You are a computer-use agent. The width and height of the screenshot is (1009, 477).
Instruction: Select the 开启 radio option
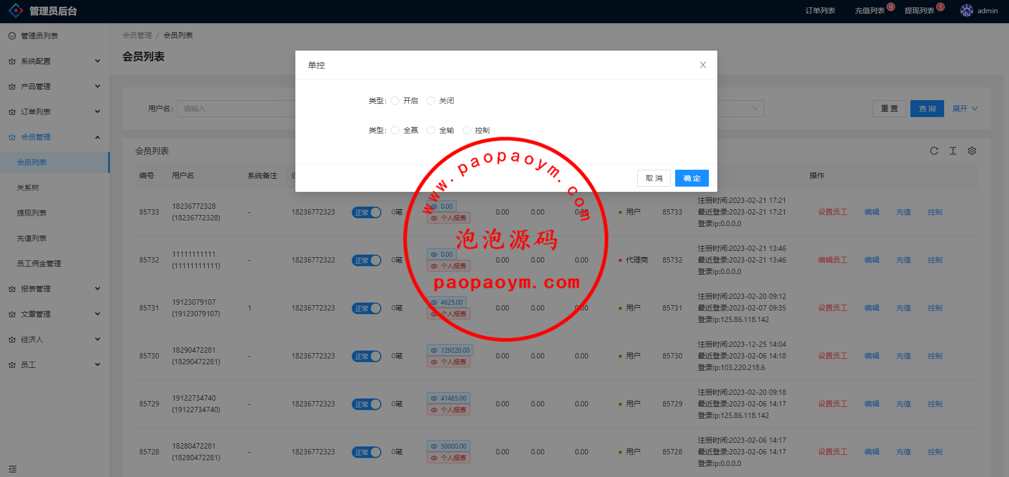(x=395, y=101)
